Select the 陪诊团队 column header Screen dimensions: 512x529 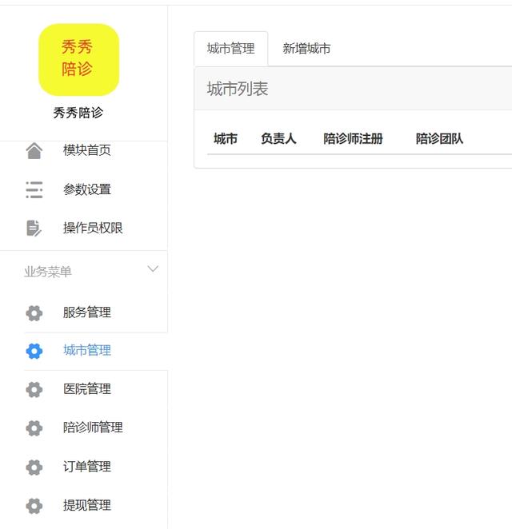[x=439, y=139]
